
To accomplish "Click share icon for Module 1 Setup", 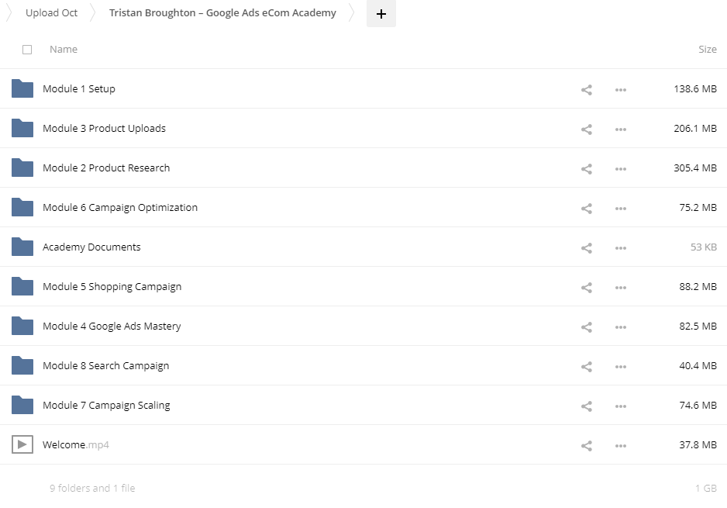I will coord(586,89).
